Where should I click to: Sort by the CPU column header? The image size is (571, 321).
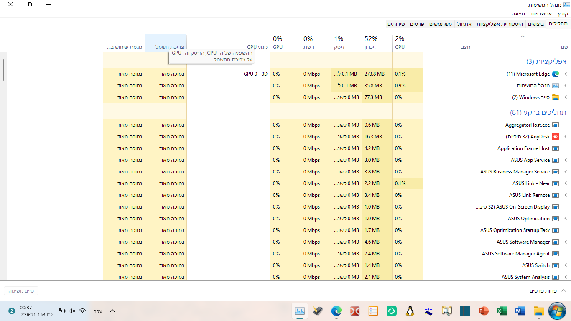408,43
